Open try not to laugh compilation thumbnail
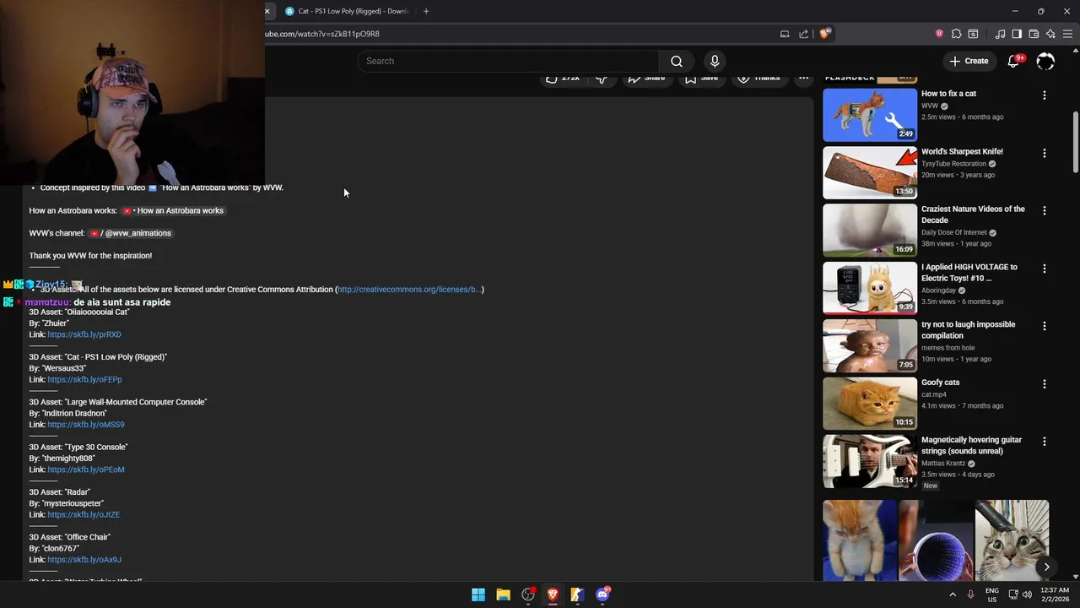 point(870,345)
